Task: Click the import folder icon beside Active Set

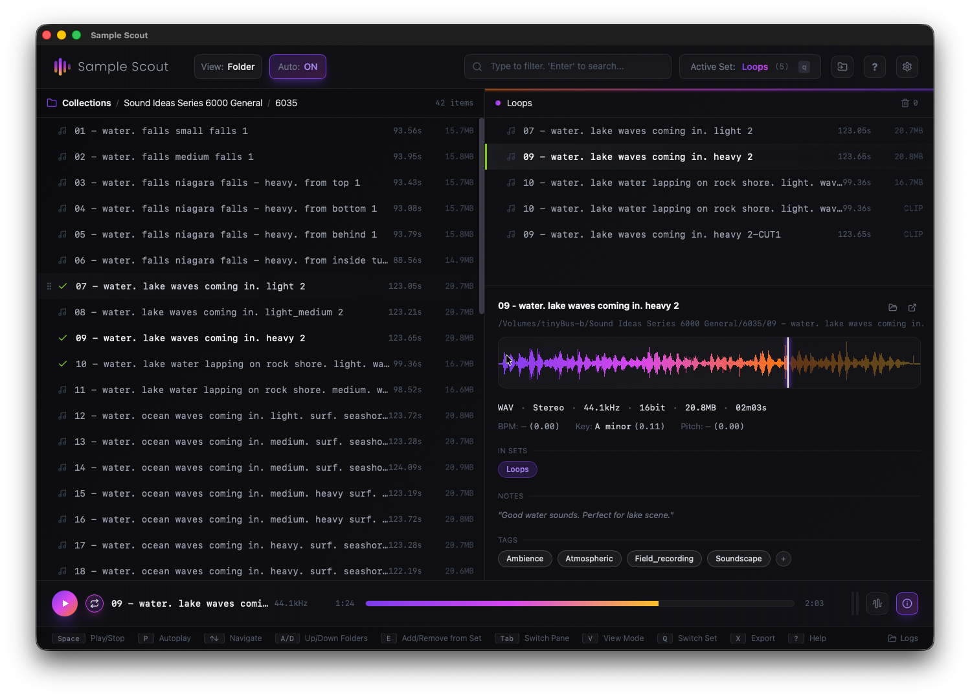Action: (x=842, y=67)
